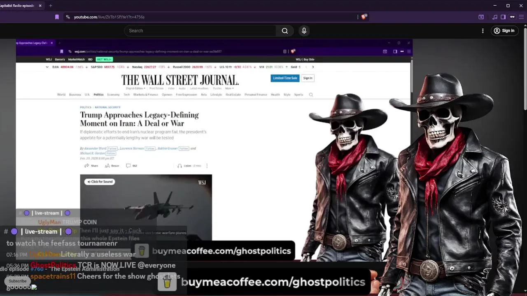Click YouTube Sign in button
The width and height of the screenshot is (527, 296).
click(504, 31)
